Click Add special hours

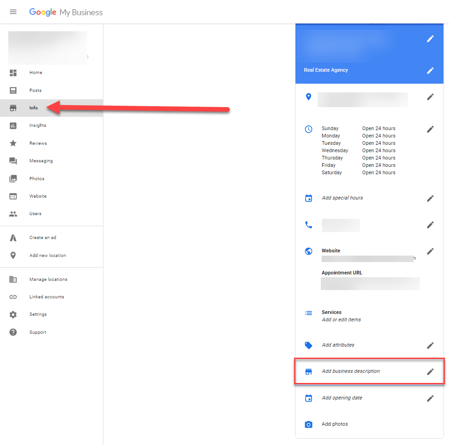point(342,198)
